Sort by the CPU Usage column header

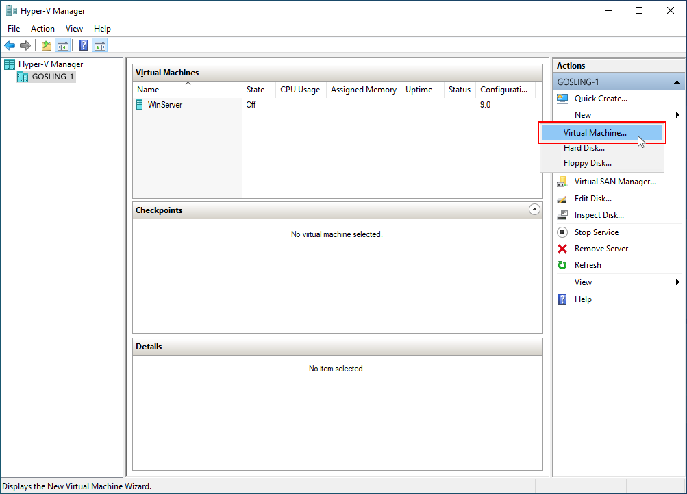coord(301,90)
